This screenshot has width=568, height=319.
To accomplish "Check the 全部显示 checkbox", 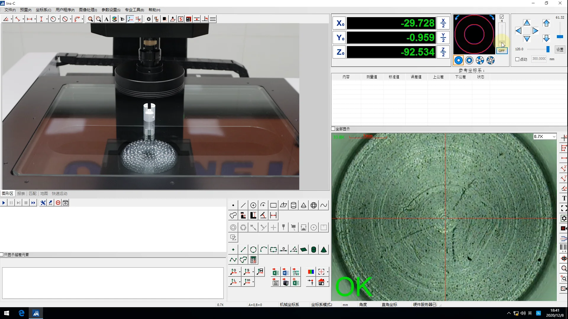I will click(333, 129).
